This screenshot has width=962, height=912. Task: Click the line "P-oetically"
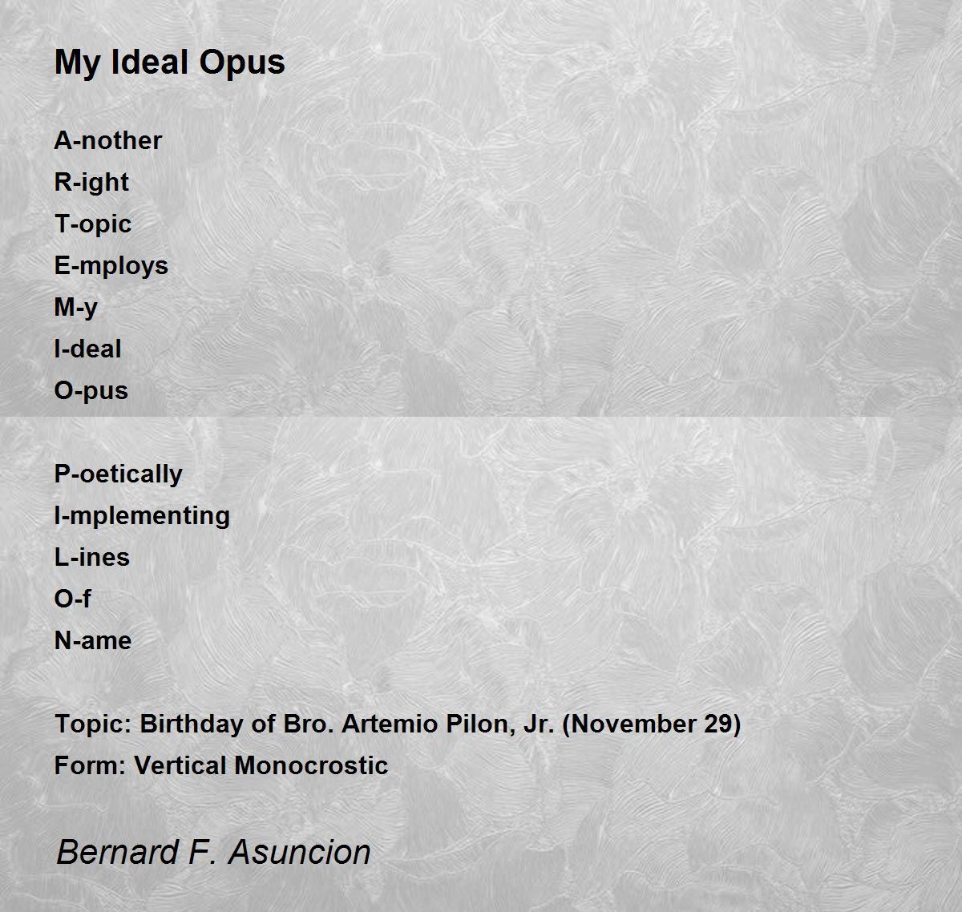click(118, 474)
